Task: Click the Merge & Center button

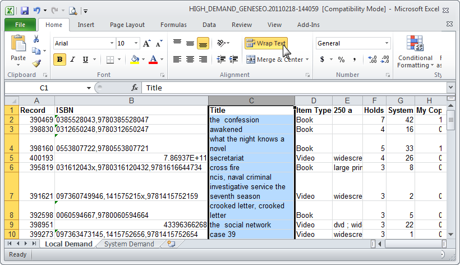Action: [274, 60]
